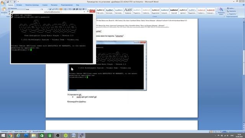Screen dimensions: 245x138
Task: Click the word count in status bar
Action: coord(20,131)
